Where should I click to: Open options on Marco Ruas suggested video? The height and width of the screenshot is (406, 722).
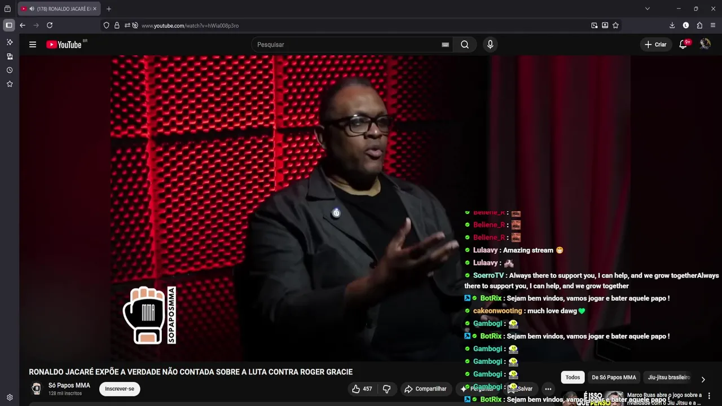tap(710, 395)
